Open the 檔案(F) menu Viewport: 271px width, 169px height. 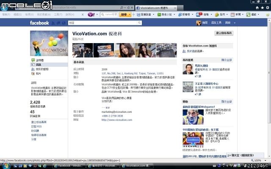(x=6, y=14)
